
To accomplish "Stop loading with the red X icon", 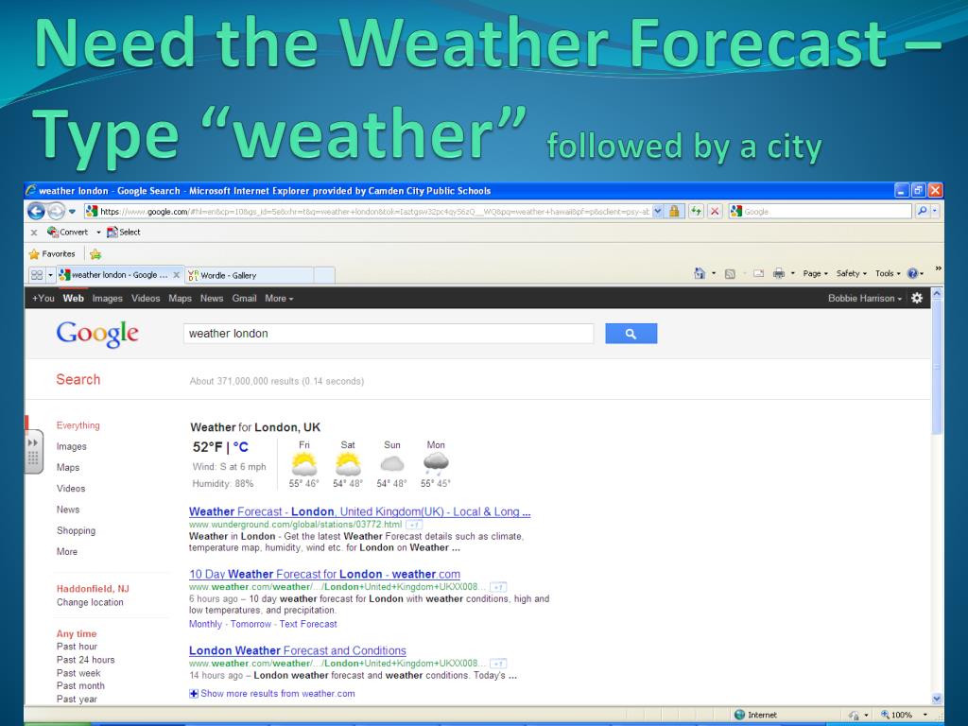I will pyautogui.click(x=715, y=212).
